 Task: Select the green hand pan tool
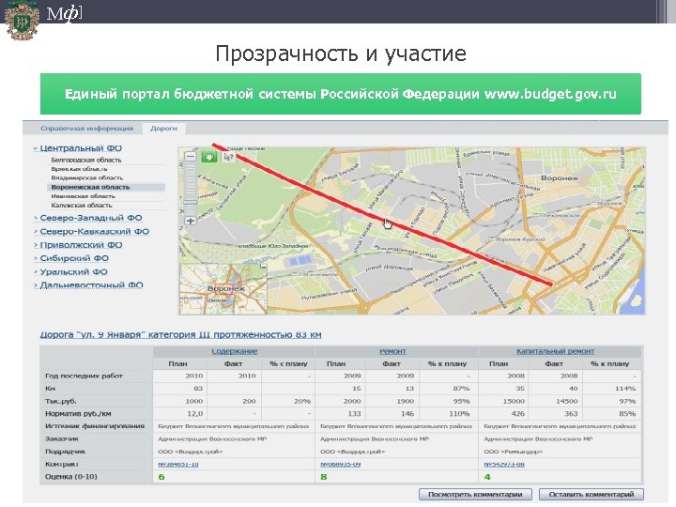point(209,156)
